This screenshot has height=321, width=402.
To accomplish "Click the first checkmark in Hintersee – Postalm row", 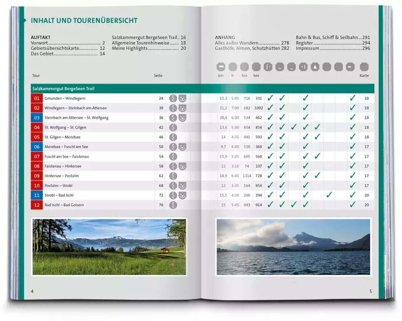I will (270, 176).
